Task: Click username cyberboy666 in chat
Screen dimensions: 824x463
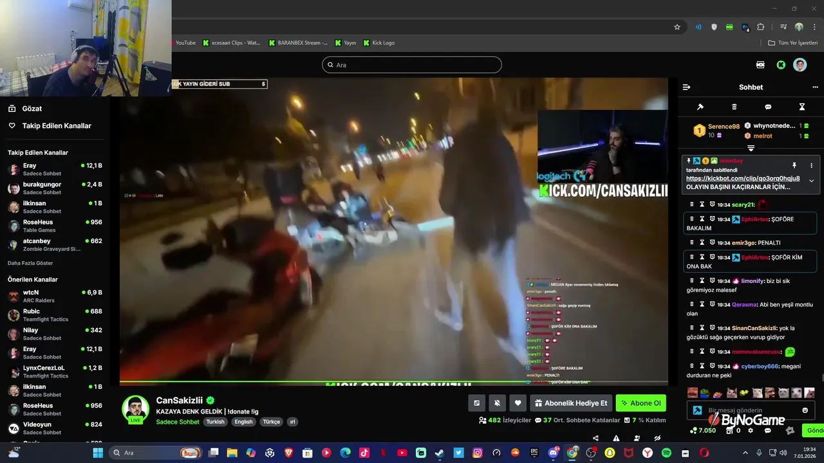Action: coord(760,367)
